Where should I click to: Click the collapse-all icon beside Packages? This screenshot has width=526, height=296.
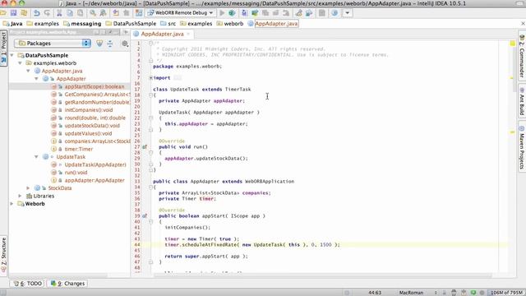pyautogui.click(x=110, y=44)
